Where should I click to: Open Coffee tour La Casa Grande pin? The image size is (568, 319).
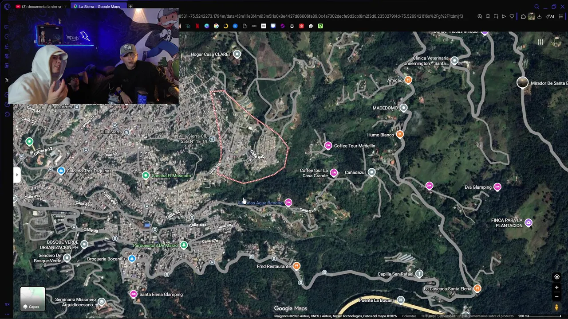334,173
